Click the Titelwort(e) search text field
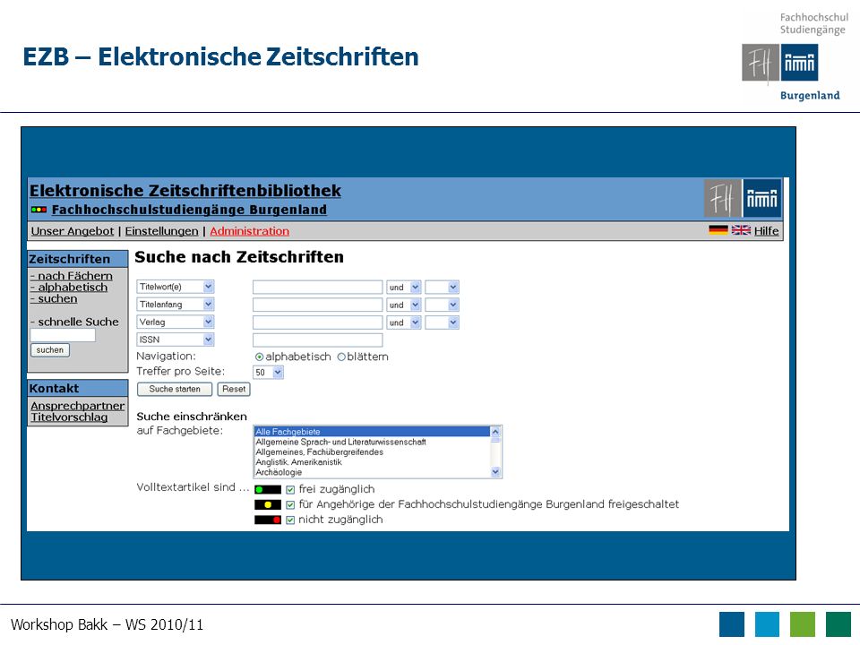The width and height of the screenshot is (860, 645). [x=317, y=288]
